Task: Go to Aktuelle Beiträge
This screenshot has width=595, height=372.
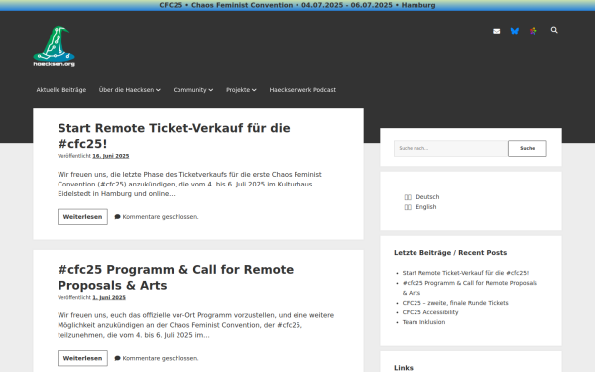Action: 61,90
